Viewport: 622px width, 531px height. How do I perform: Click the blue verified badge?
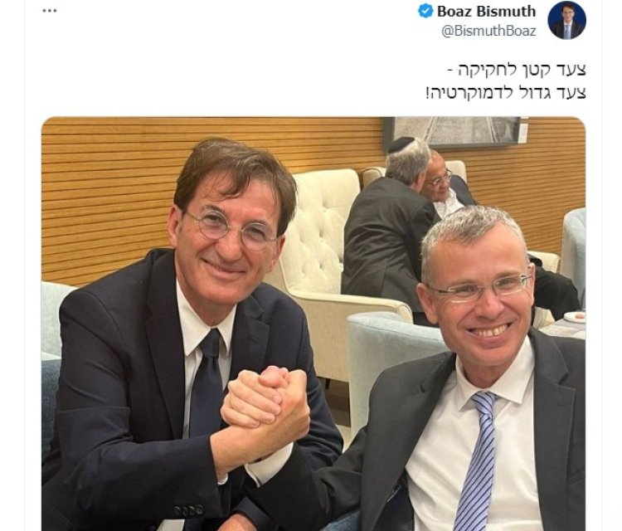(425, 11)
